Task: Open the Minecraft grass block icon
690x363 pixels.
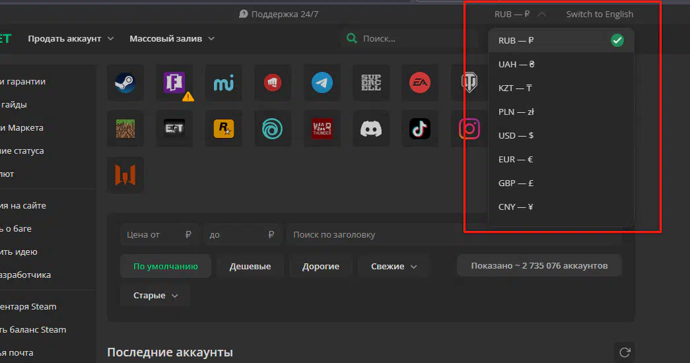Action: click(x=125, y=129)
